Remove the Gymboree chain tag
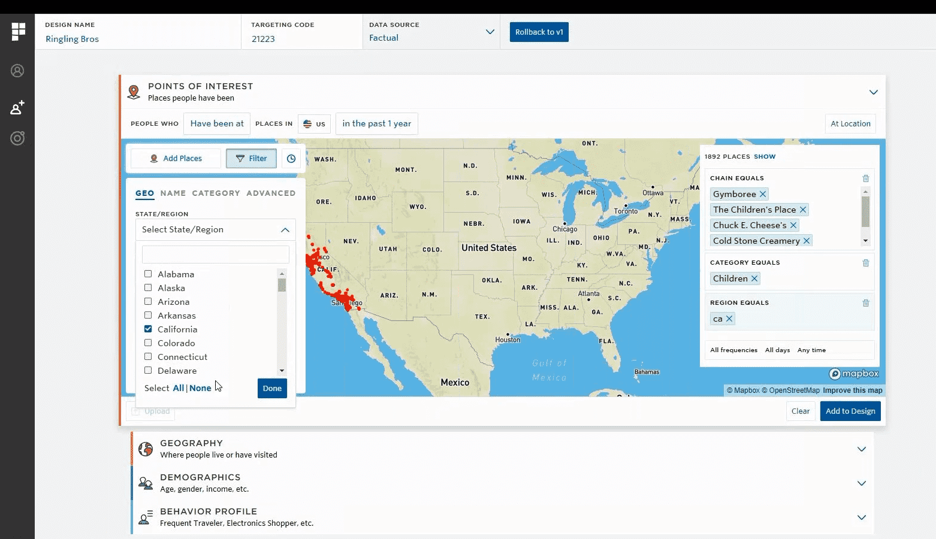 point(763,194)
